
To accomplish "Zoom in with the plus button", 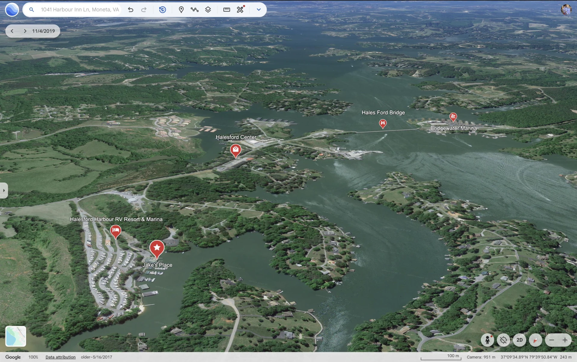I will (x=565, y=340).
